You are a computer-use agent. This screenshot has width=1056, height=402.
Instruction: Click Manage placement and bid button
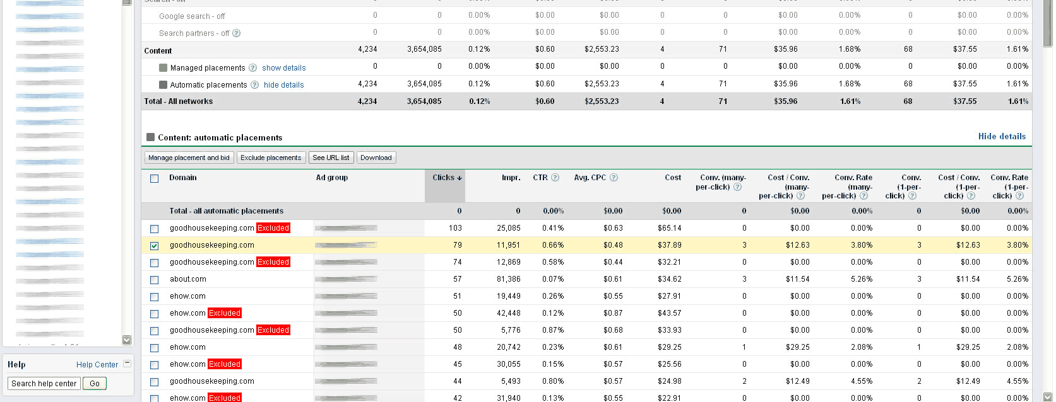click(189, 158)
